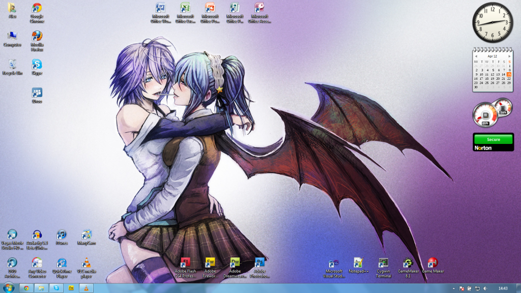Open Adobe Fireworks from the taskbar
Screen dimensions: 521x293
(x=71, y=288)
